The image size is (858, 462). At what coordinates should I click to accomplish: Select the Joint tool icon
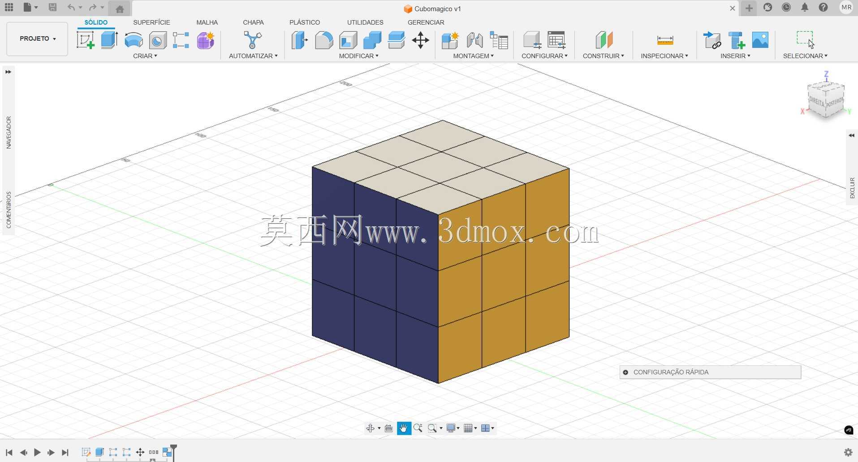click(x=474, y=40)
